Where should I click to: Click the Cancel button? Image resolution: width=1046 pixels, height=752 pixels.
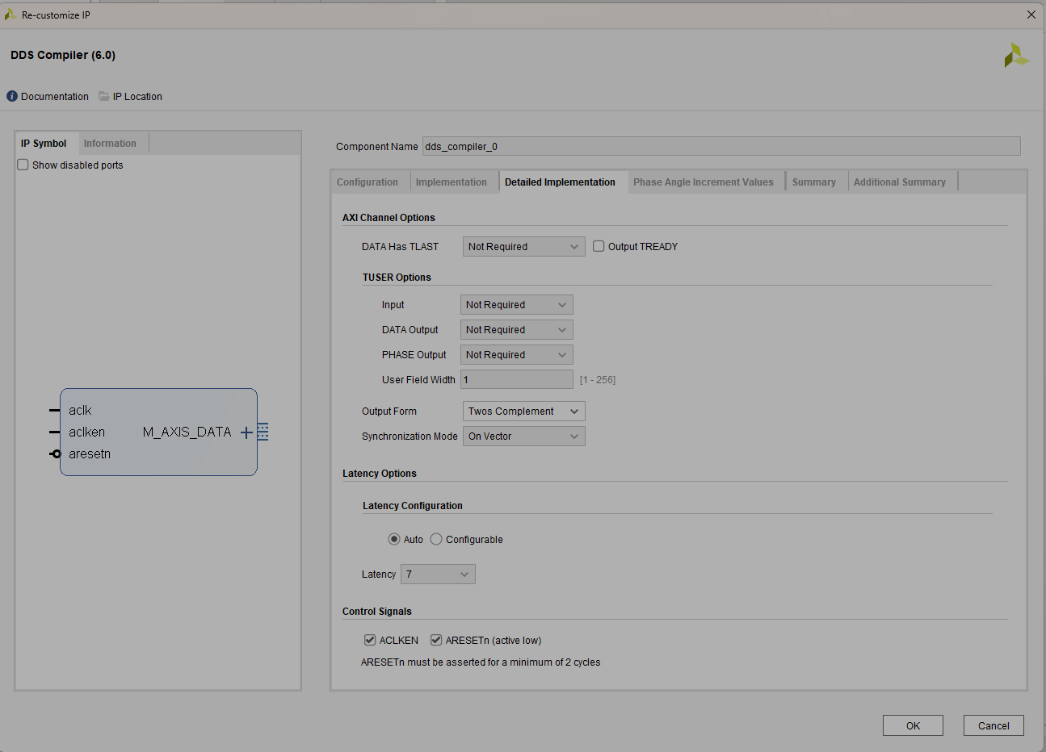click(993, 725)
